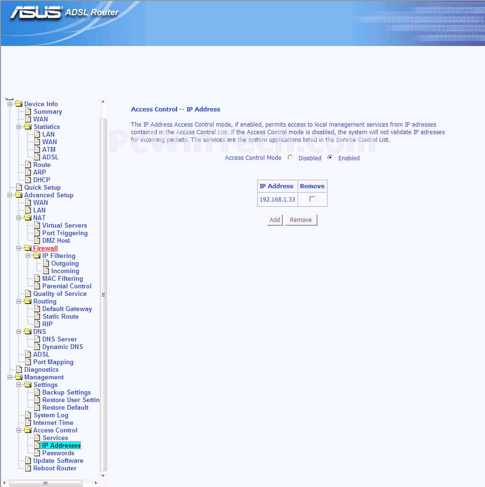Click the 192.168.1.33 address cell

(277, 199)
